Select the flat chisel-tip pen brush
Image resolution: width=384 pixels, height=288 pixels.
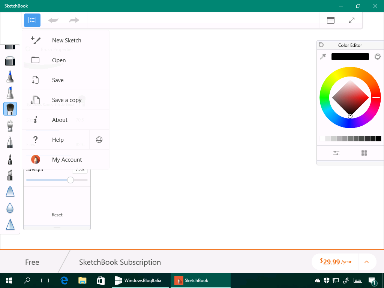10,175
